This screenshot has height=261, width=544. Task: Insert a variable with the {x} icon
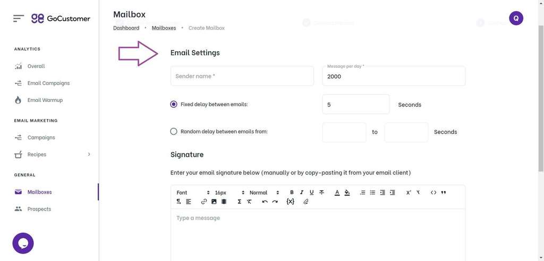click(291, 202)
